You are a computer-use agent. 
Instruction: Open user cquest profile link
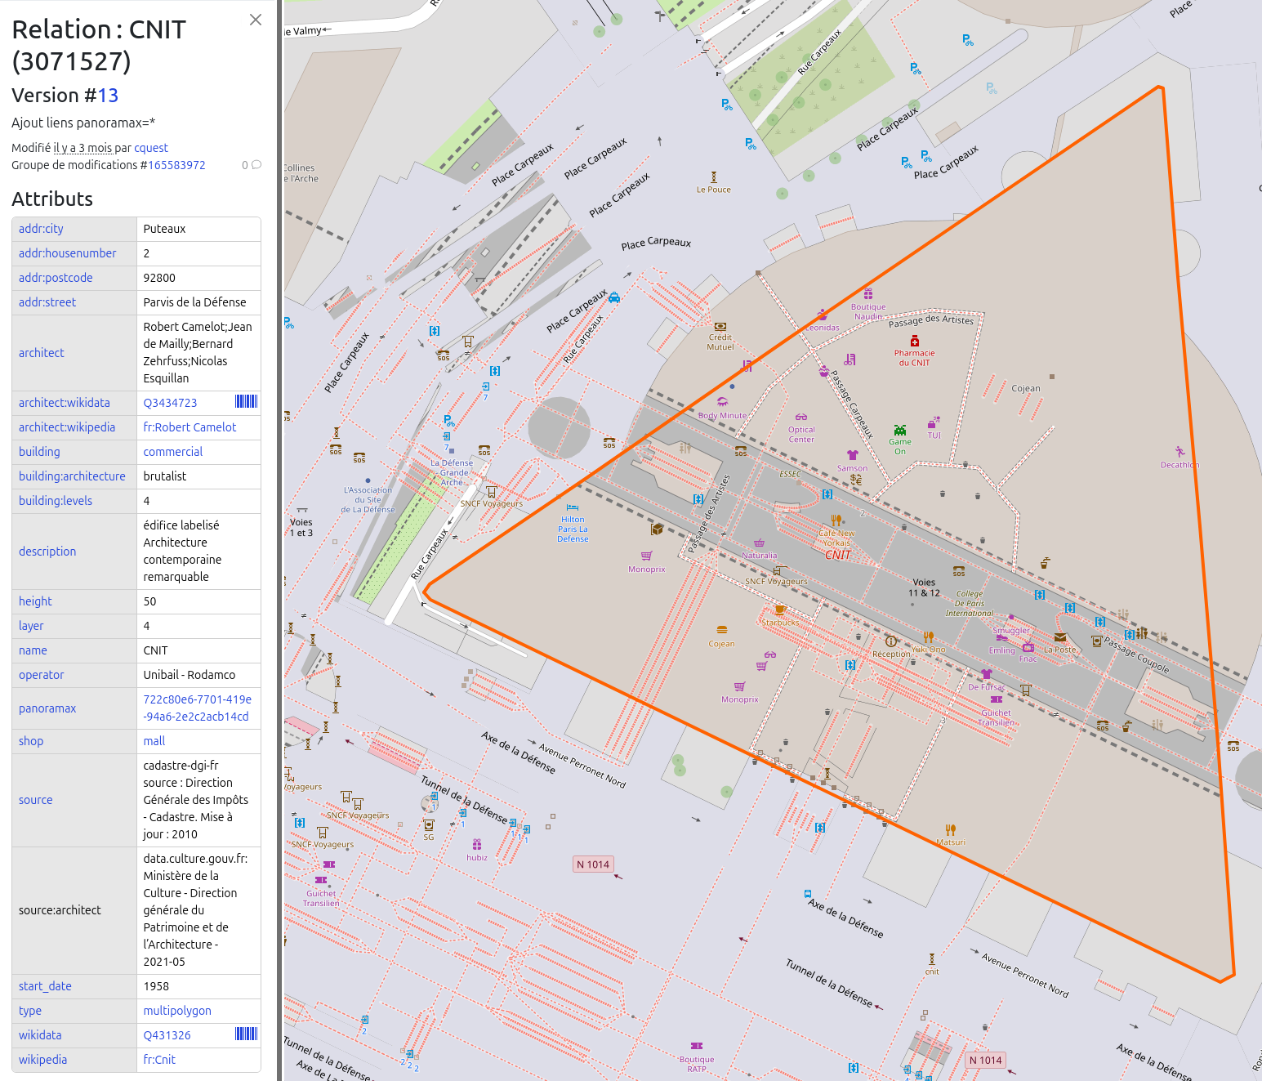click(151, 148)
